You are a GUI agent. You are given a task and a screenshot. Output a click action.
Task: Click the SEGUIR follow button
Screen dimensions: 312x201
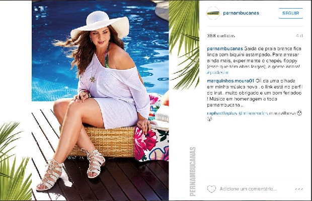coord(291,13)
